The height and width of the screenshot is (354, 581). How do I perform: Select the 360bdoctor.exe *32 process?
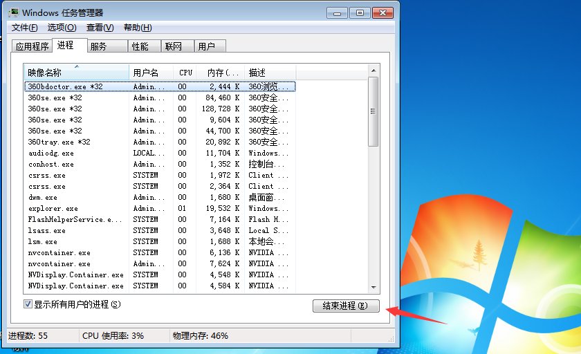[160, 86]
